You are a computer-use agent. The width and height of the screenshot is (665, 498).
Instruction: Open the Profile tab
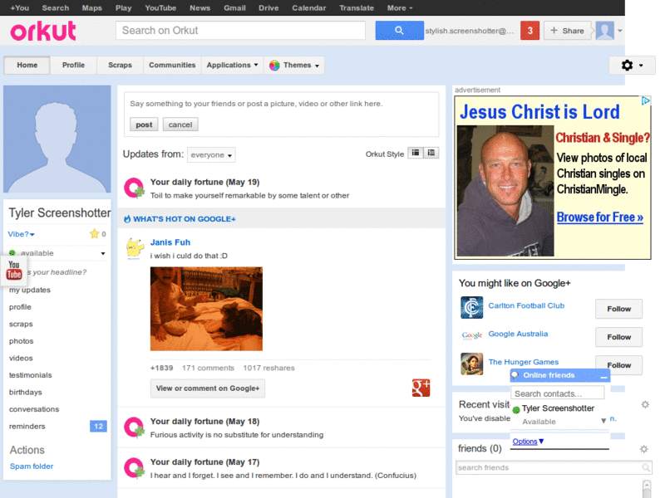73,66
